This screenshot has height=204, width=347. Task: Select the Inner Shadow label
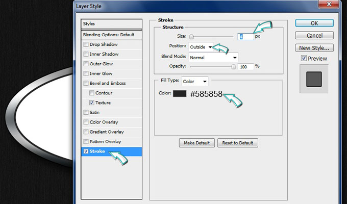pos(104,54)
